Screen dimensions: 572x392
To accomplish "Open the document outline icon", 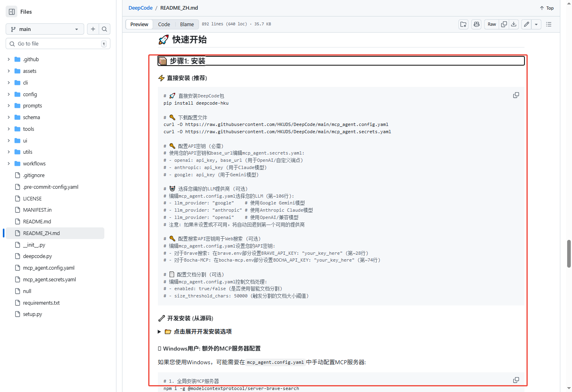I will coord(549,24).
